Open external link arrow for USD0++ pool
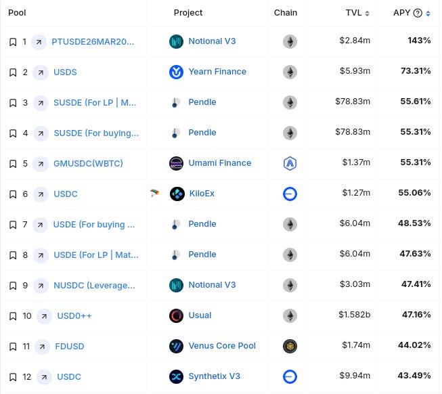Image resolution: width=442 pixels, height=394 pixels. point(44,316)
